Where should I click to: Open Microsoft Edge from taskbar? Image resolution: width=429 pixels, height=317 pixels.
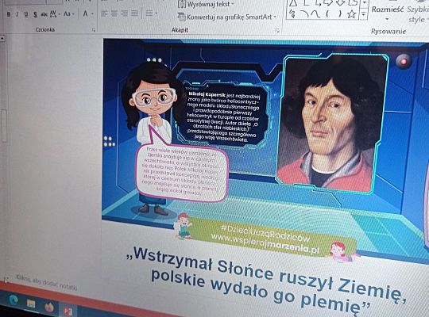click(x=14, y=300)
